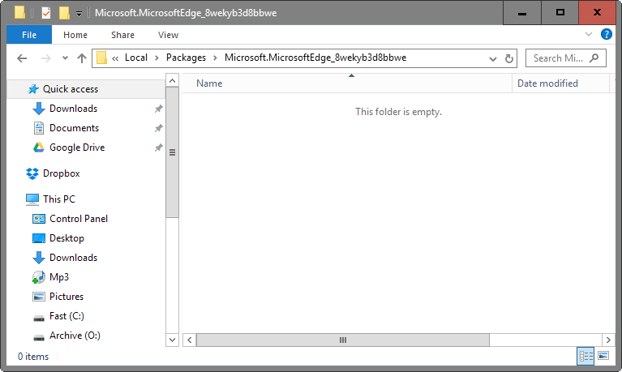622x372 pixels.
Task: Open the Mp3 folder
Action: click(58, 277)
